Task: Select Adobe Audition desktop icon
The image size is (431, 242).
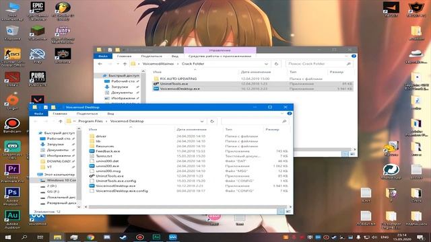Action: click(x=12, y=220)
